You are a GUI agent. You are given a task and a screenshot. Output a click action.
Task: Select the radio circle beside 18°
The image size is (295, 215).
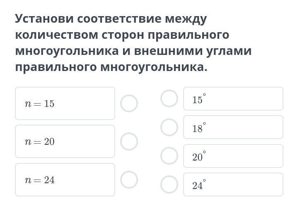[169, 127]
